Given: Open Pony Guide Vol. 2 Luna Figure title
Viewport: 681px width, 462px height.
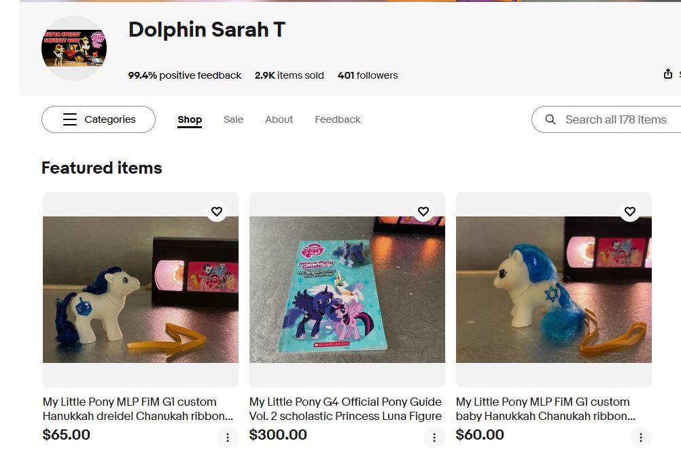Looking at the screenshot, I should (345, 408).
